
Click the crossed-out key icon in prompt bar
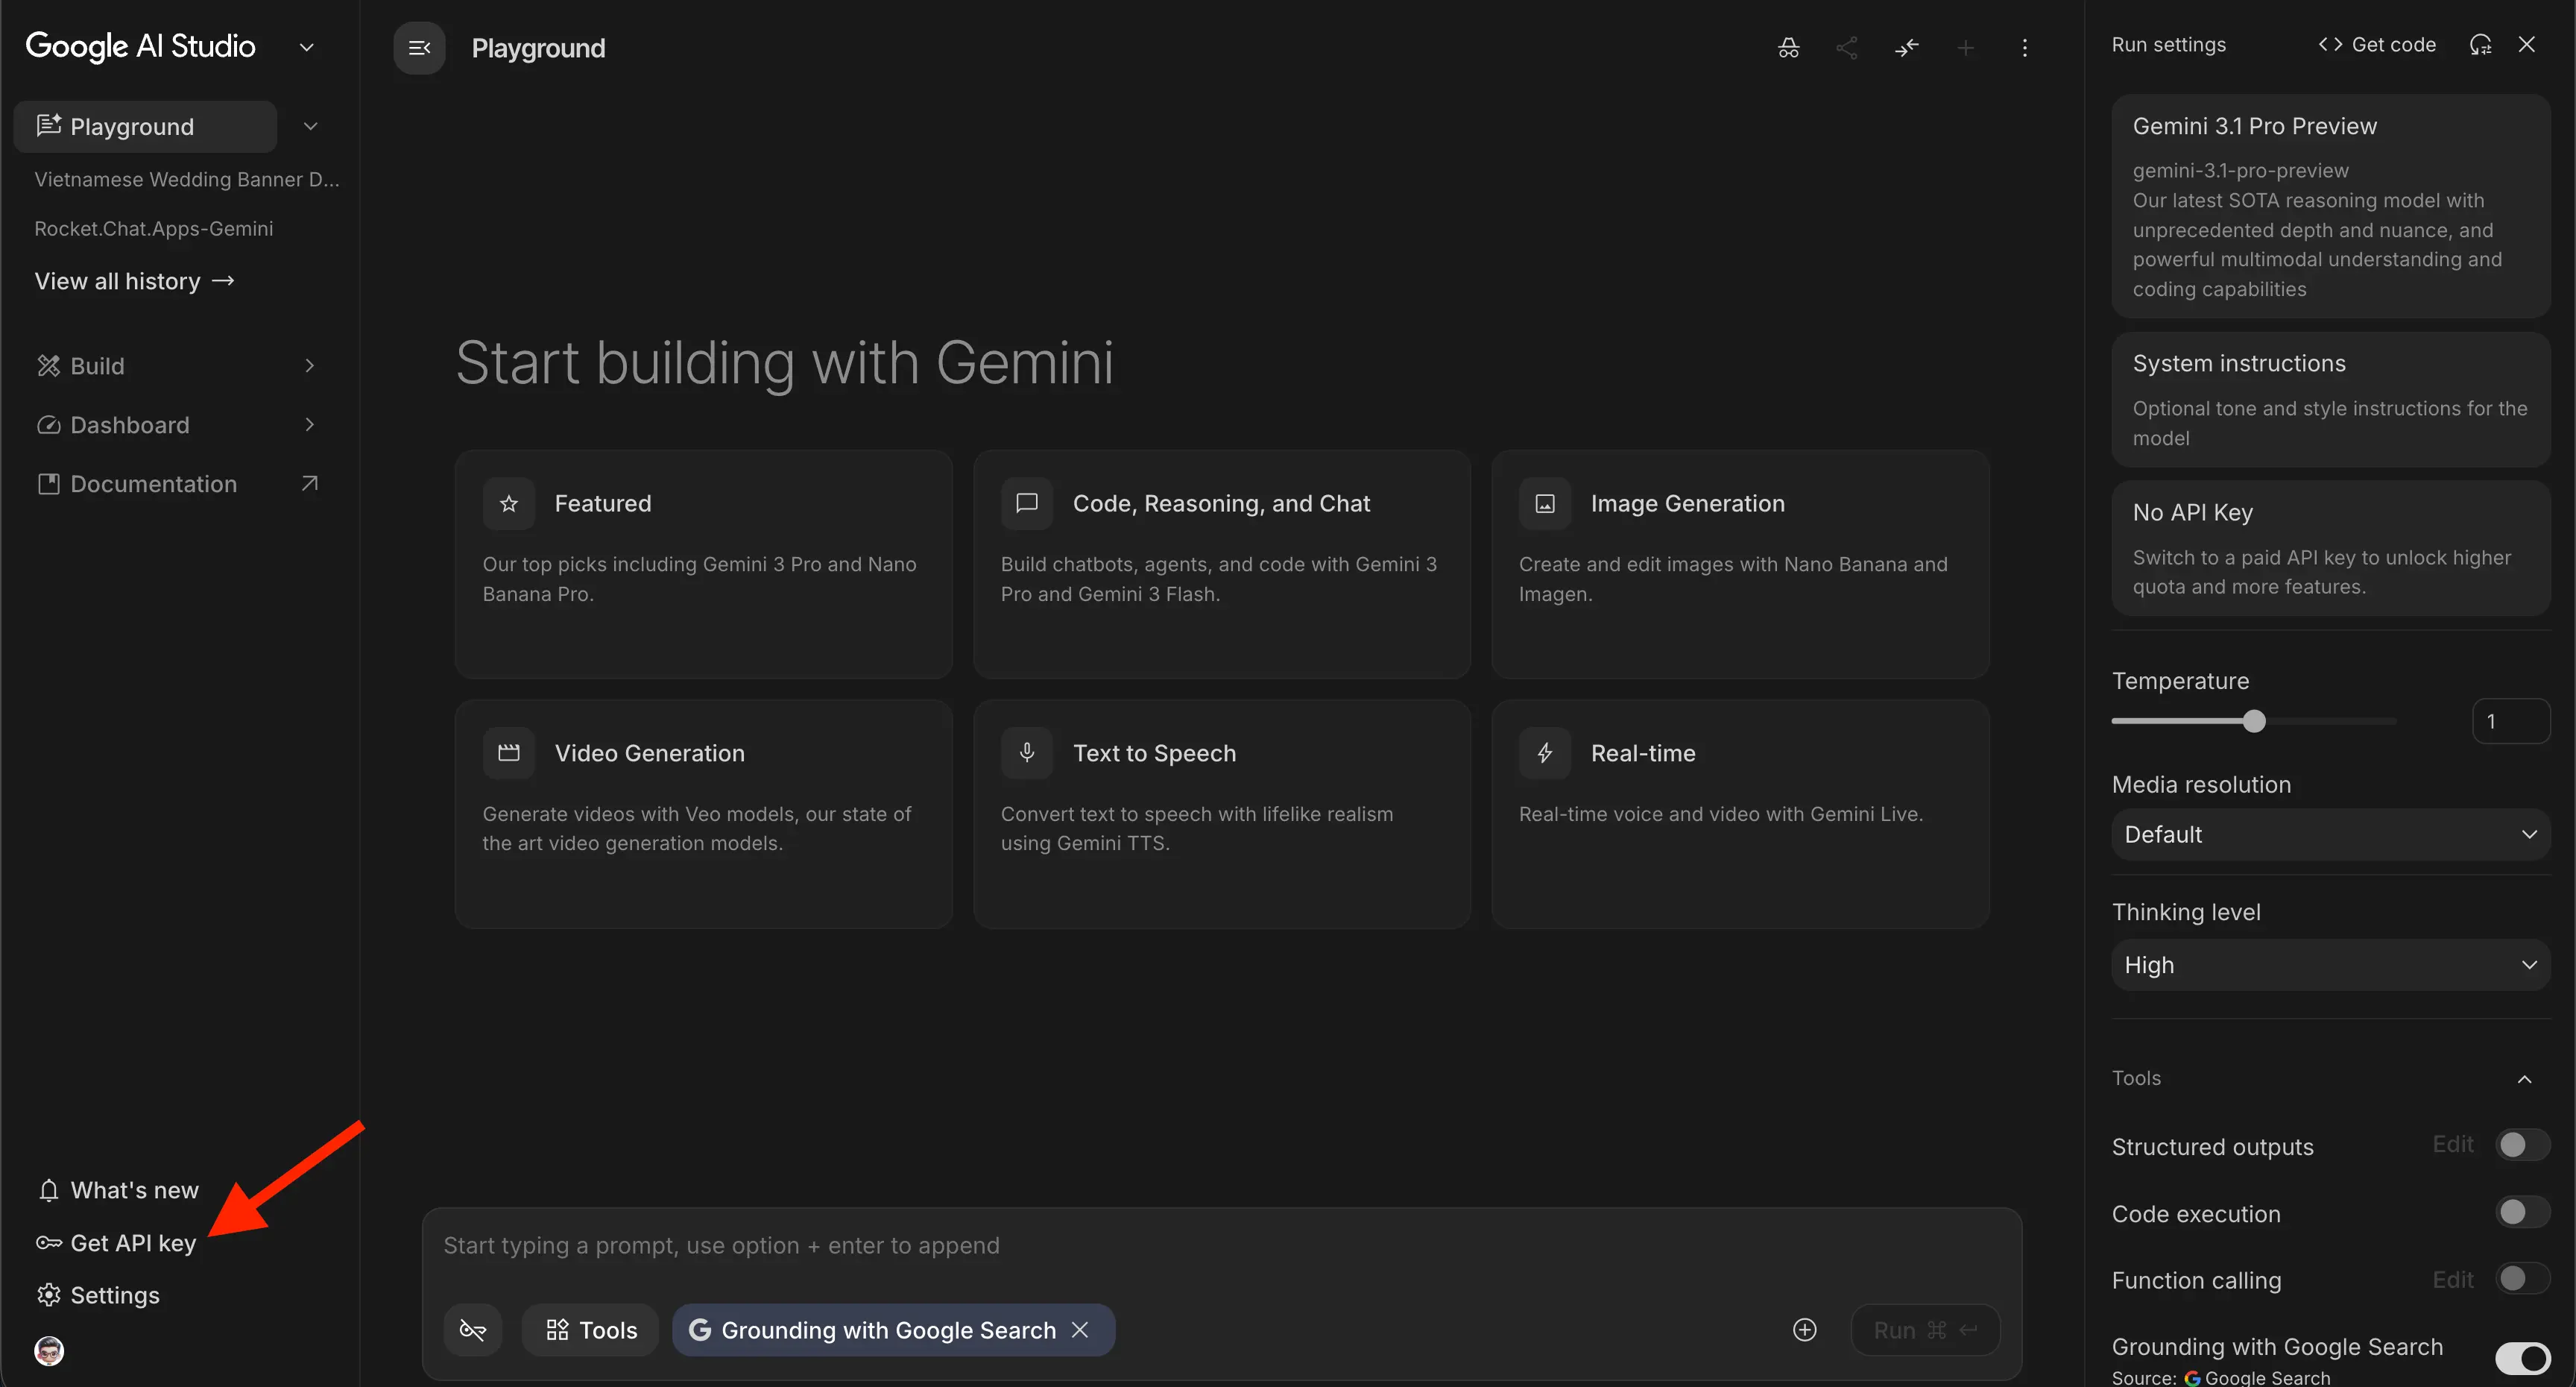click(x=472, y=1329)
